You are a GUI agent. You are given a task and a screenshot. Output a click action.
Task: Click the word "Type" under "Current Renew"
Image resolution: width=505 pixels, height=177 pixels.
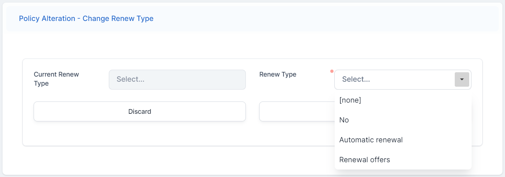41,83
